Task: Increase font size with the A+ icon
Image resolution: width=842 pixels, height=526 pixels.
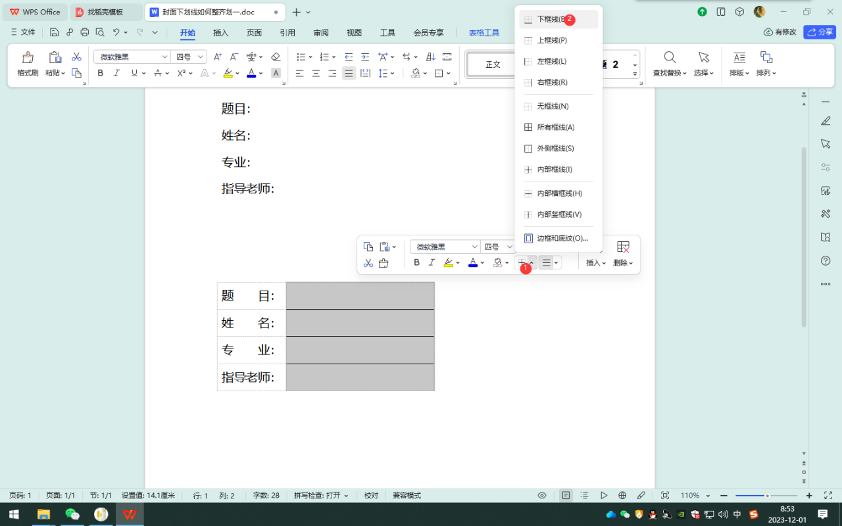Action: [218, 57]
